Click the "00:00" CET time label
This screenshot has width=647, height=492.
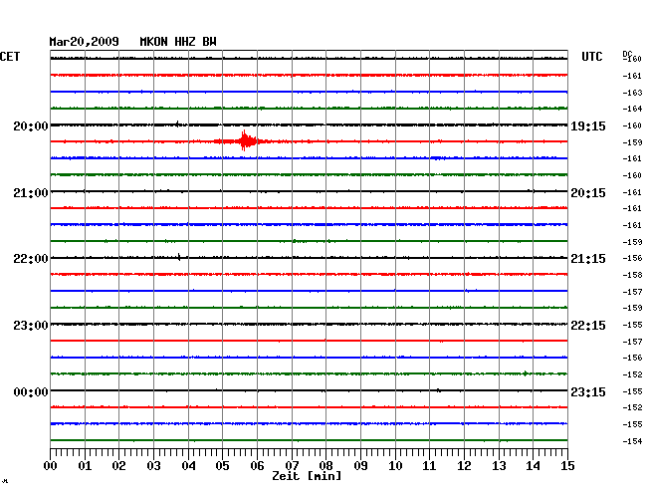(31, 392)
